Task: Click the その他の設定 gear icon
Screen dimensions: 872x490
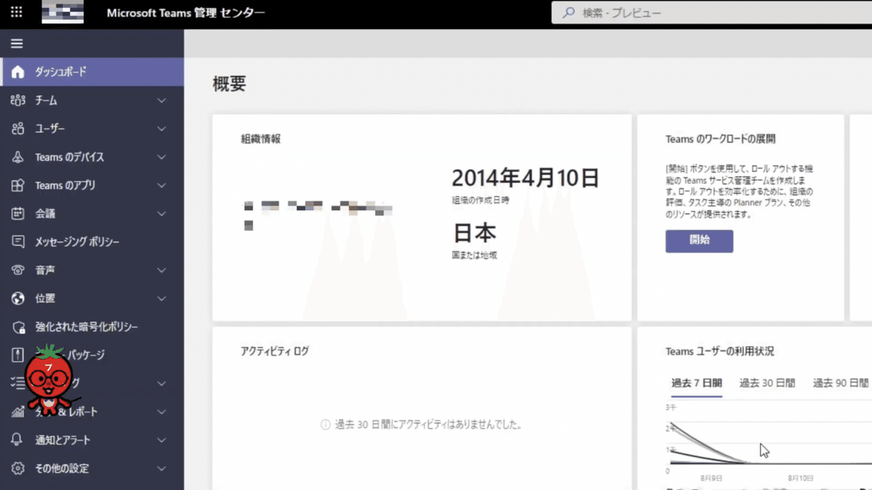Action: point(18,468)
